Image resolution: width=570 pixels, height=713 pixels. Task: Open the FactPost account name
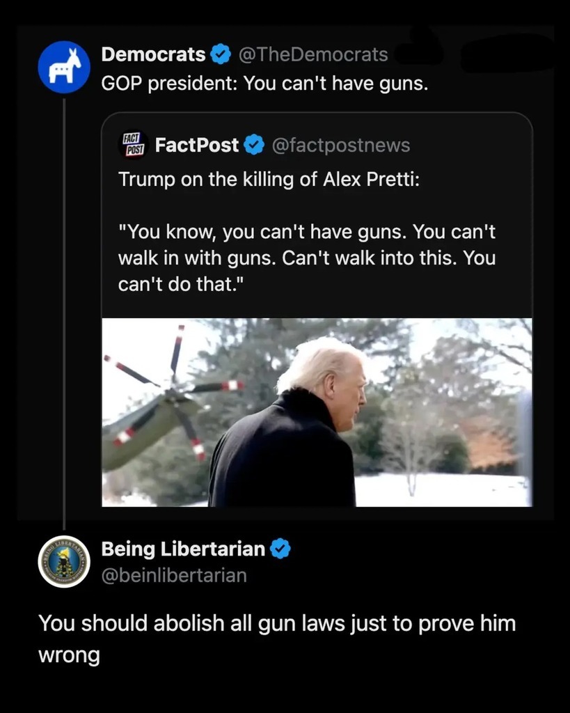[197, 145]
